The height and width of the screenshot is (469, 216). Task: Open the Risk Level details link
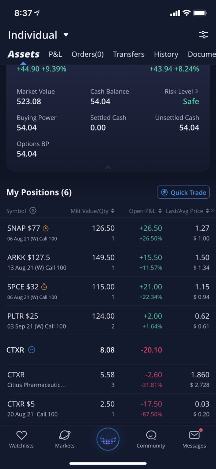(182, 91)
